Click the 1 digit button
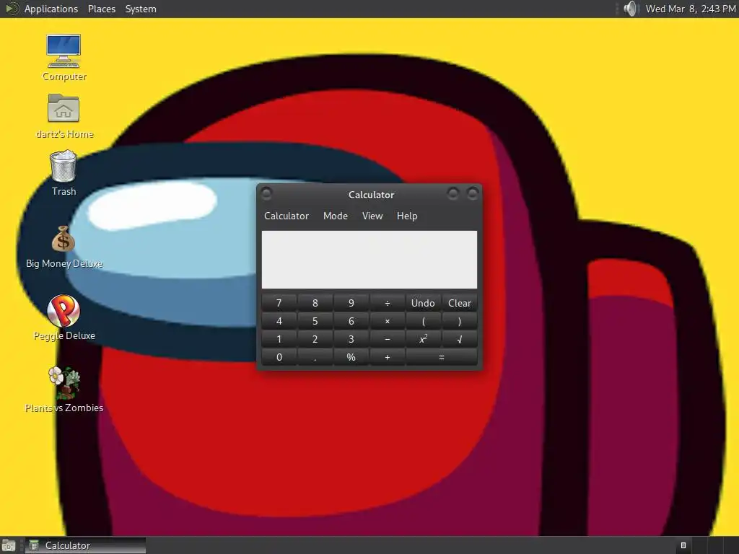This screenshot has height=554, width=739. 279,339
